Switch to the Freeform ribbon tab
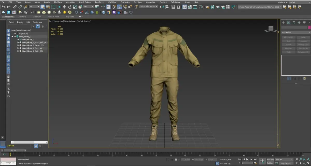Image resolution: width=311 pixels, height=166 pixels. (22, 17)
